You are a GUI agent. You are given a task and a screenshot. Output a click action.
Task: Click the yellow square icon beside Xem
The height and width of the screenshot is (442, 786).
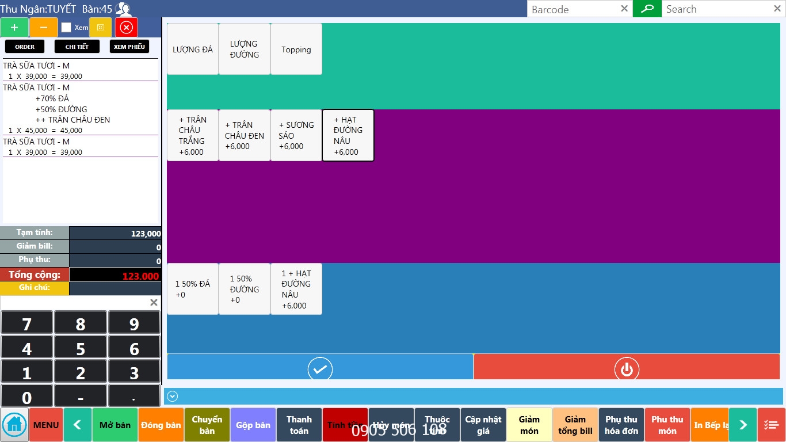click(101, 28)
